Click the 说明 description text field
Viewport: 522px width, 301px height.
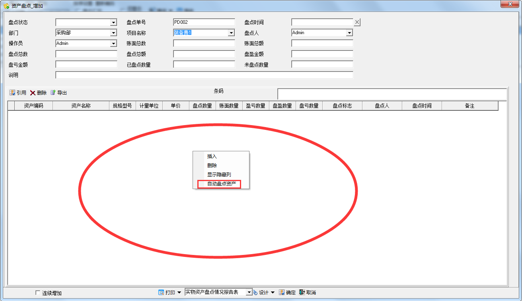204,75
